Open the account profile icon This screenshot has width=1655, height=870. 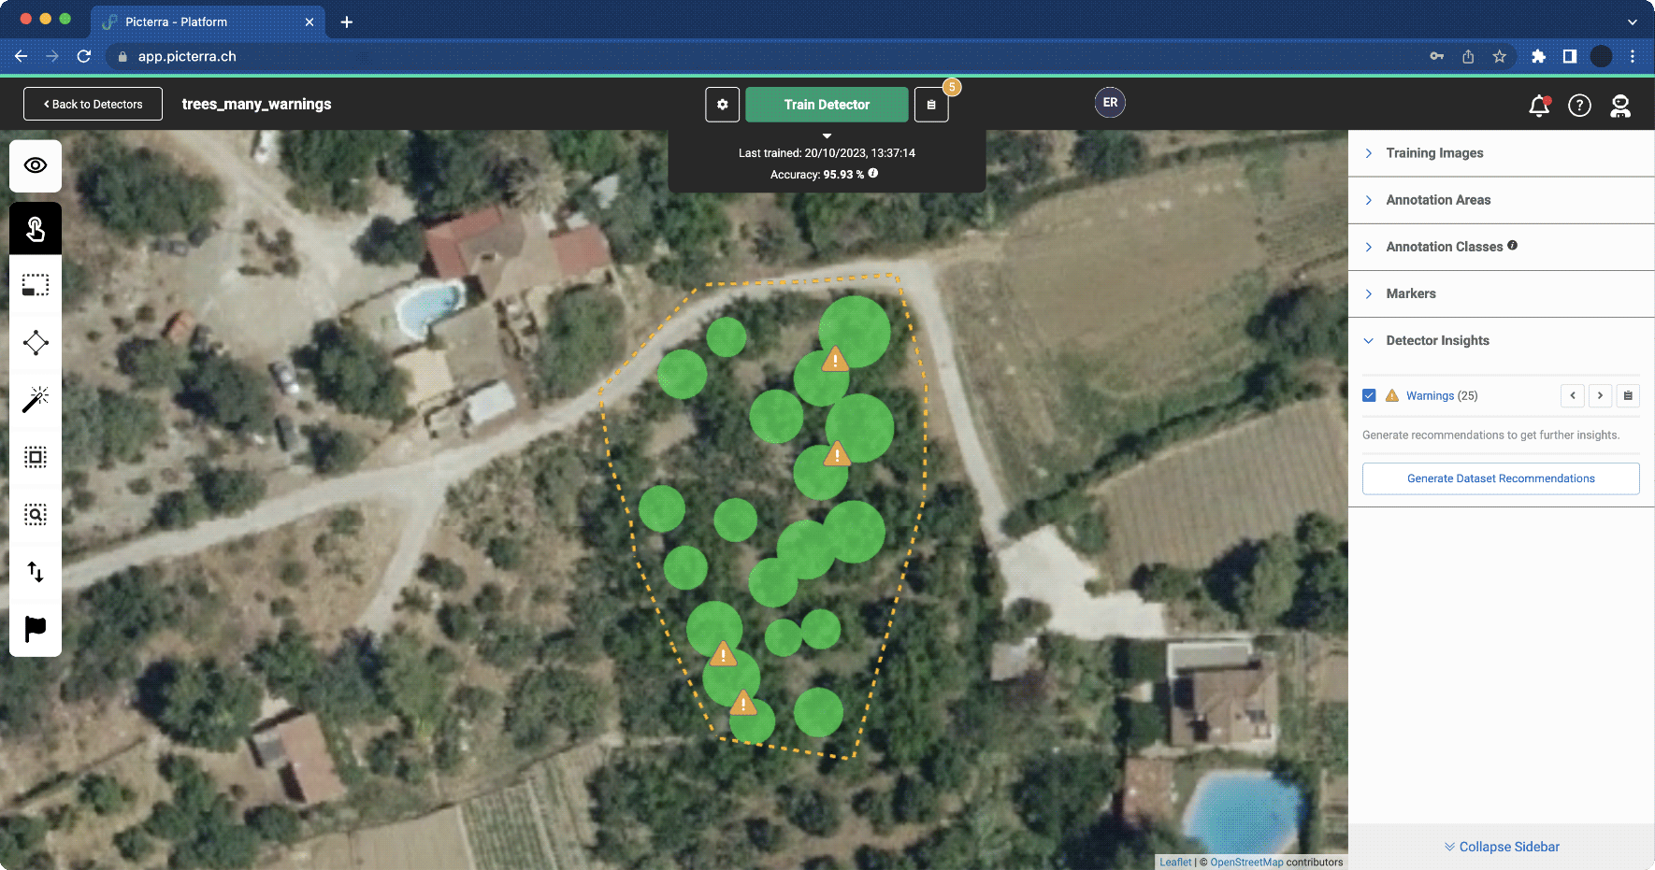click(x=1620, y=106)
